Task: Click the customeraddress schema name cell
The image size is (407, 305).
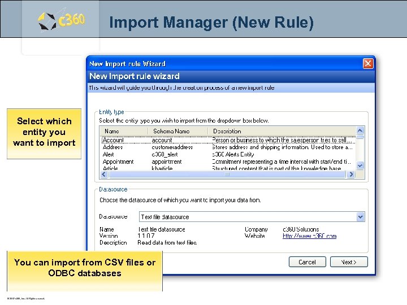Action: [x=172, y=147]
